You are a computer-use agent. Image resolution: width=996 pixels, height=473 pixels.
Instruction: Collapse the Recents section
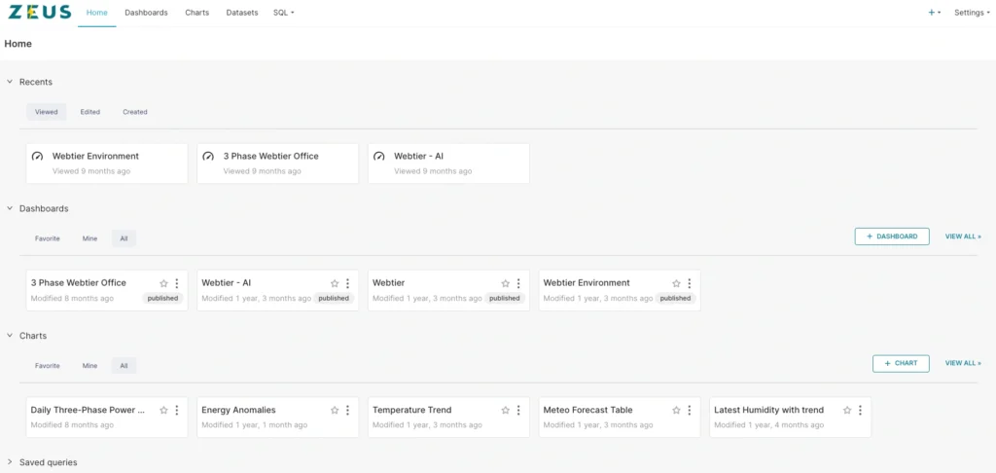pyautogui.click(x=10, y=82)
